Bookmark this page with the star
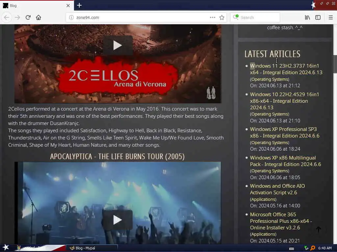This screenshot has width=337, height=252. [x=222, y=17]
